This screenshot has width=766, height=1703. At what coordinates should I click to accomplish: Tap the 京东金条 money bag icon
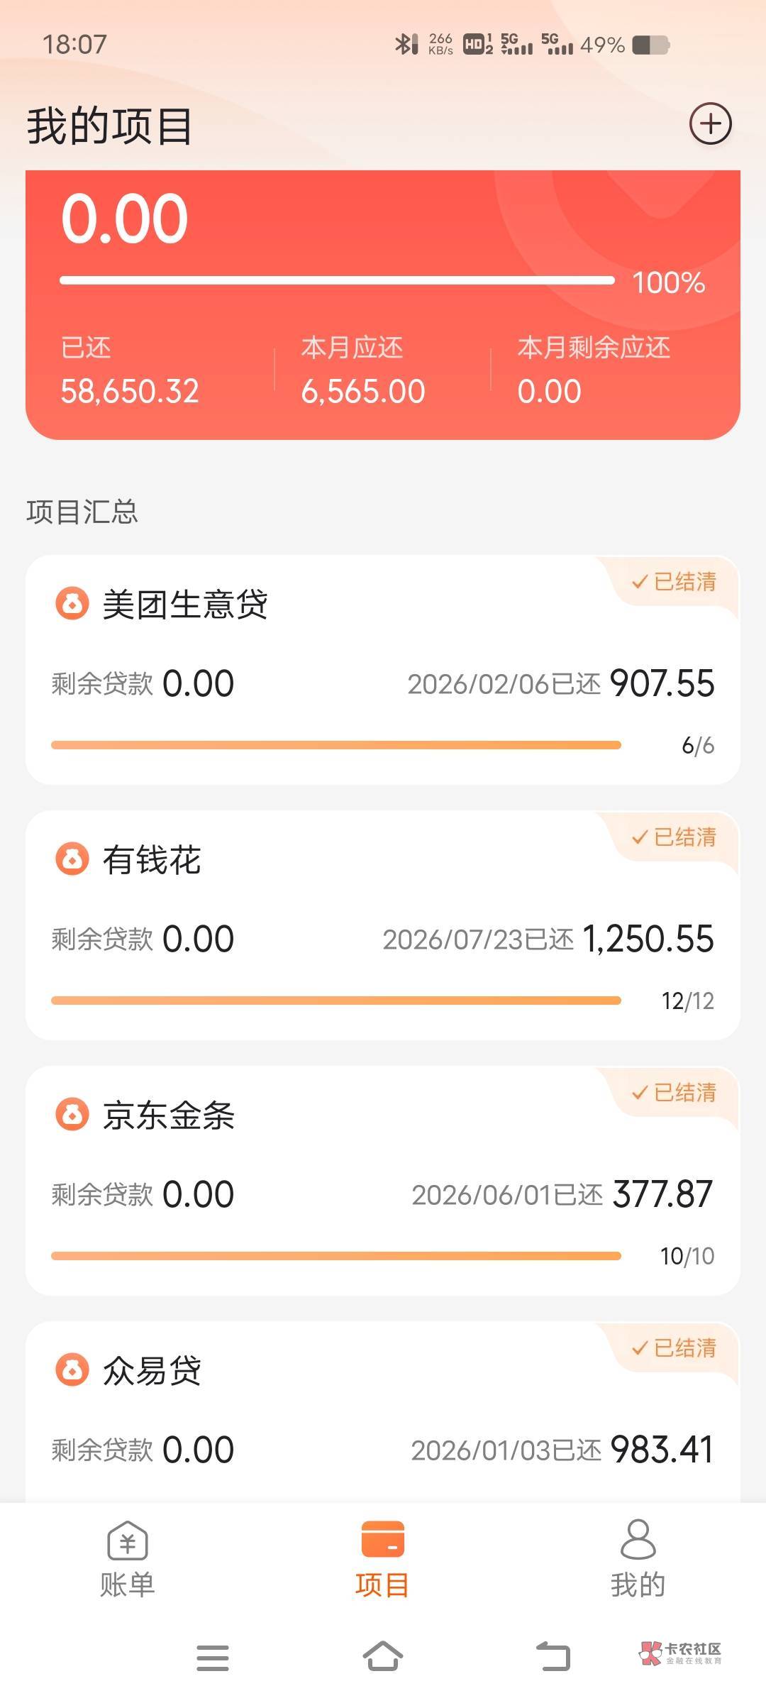(x=72, y=1115)
